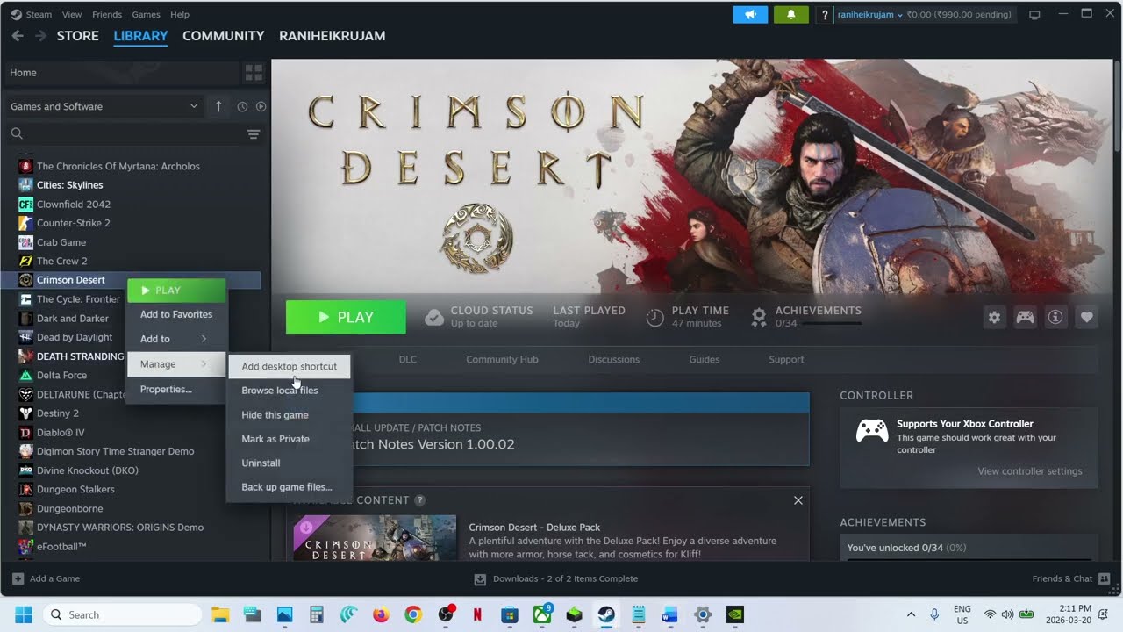Screen dimensions: 1123x632
Task: Open Properties from the context menu
Action: coord(176,390)
